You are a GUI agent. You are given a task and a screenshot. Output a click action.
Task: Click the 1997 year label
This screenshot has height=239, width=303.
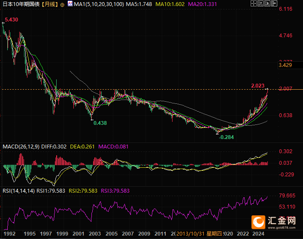point(46,234)
